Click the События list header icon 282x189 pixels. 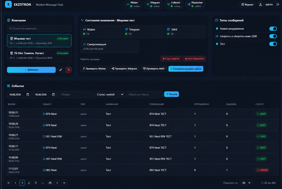click(8, 86)
